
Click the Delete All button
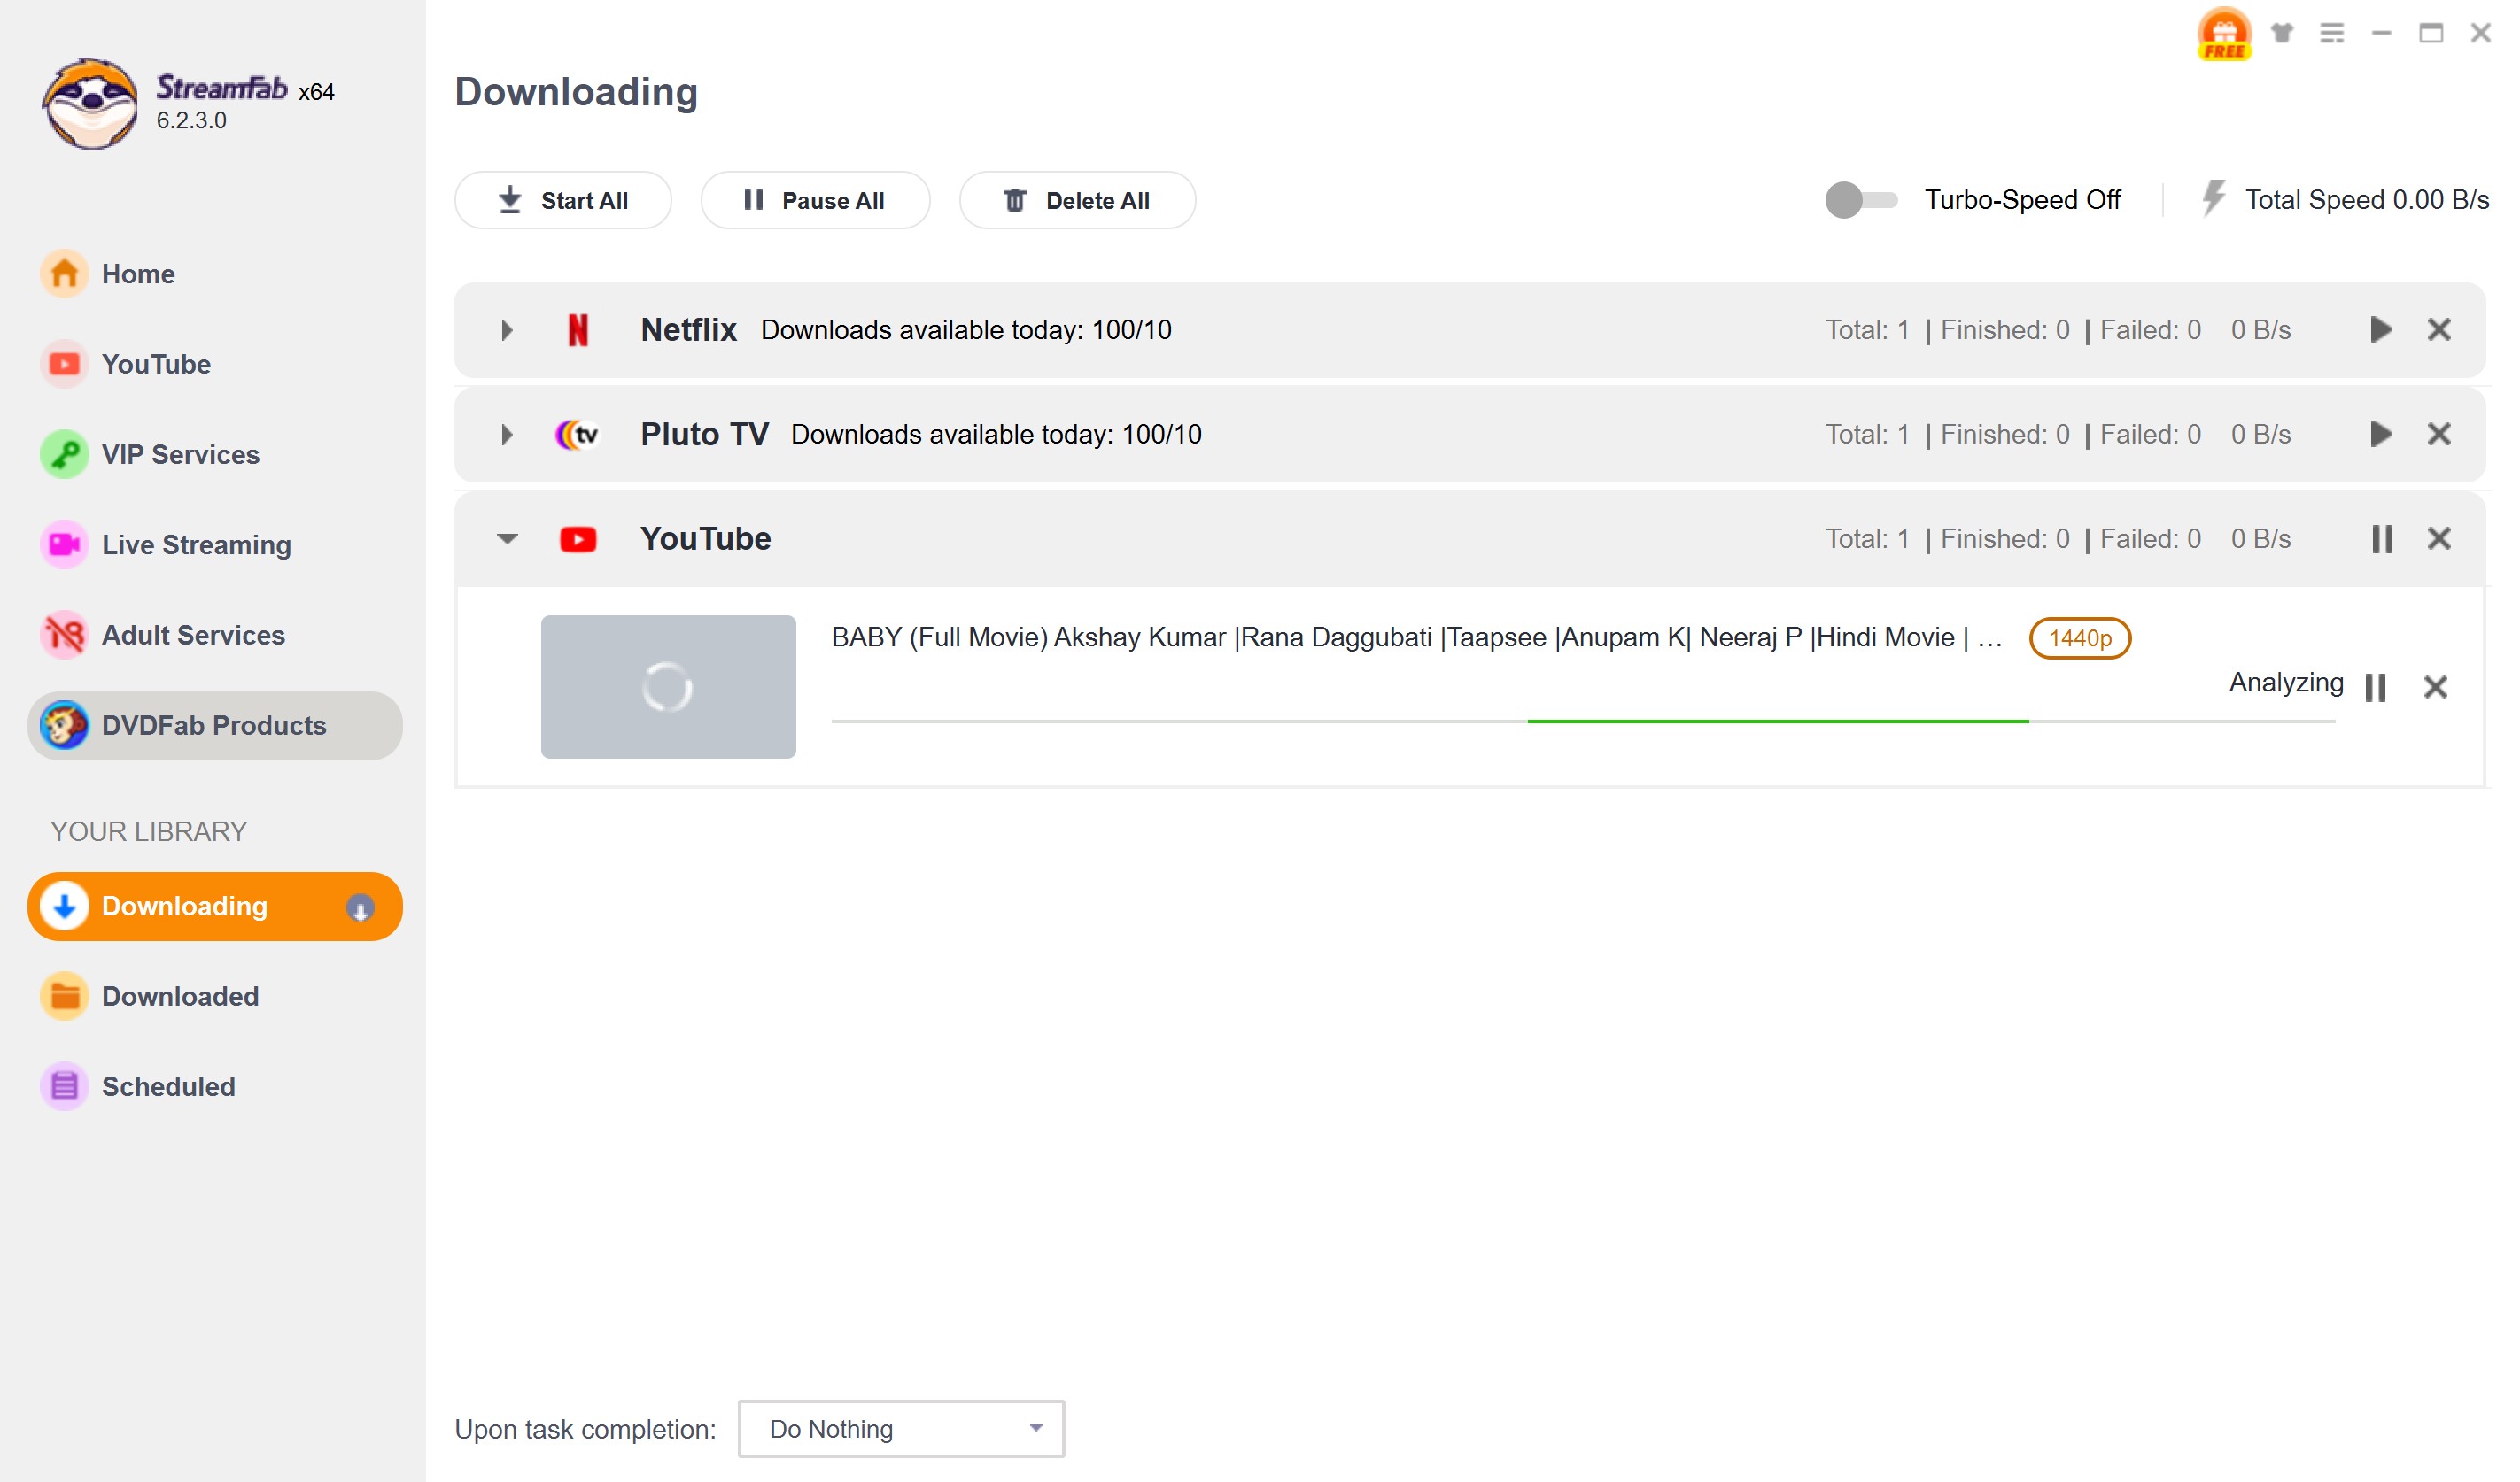click(x=1077, y=200)
